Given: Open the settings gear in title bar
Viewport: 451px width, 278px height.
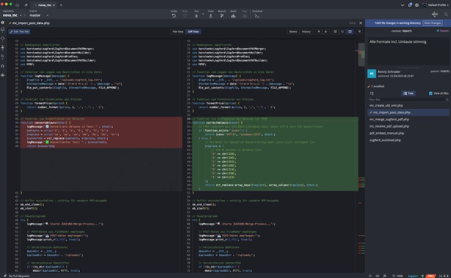Looking at the screenshot, I should (x=416, y=5).
